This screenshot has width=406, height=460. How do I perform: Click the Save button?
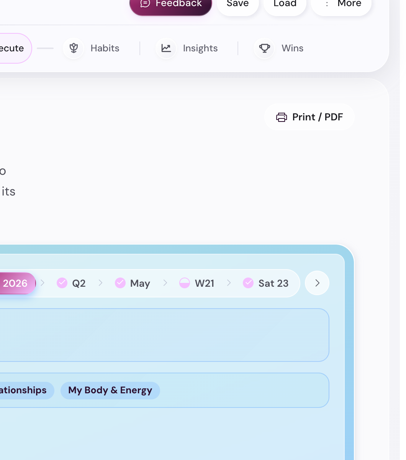[x=238, y=5]
